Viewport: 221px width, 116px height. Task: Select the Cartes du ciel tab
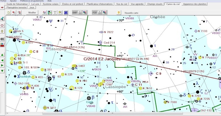173,4
